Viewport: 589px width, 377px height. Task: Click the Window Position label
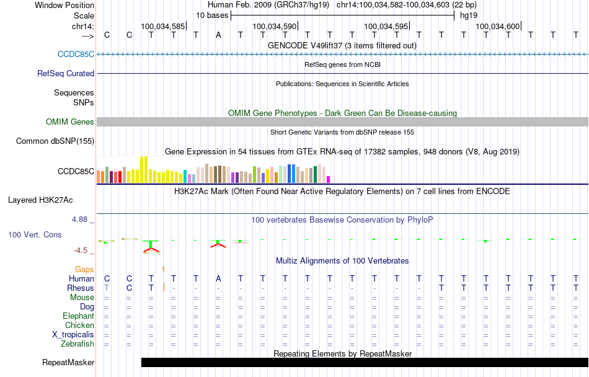point(64,5)
